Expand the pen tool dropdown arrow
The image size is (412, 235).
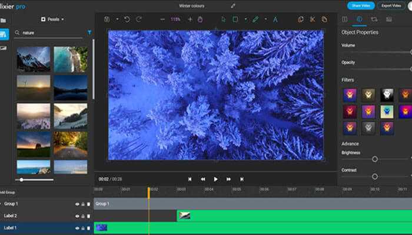[265, 19]
